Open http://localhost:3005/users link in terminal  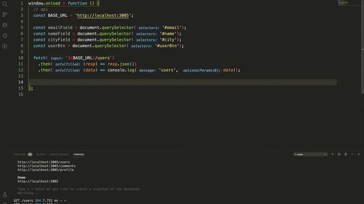click(x=43, y=162)
